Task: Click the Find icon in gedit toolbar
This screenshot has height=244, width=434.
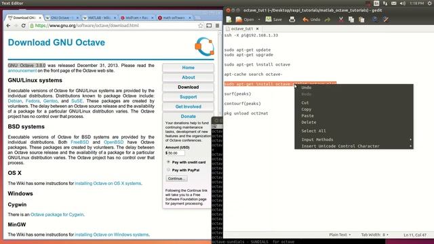Action: (375, 19)
